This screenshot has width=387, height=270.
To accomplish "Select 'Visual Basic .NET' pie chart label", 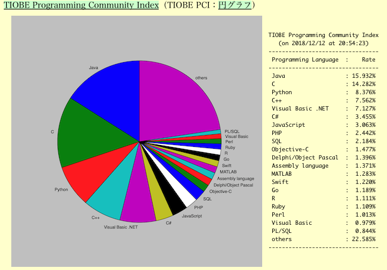I will click(120, 227).
